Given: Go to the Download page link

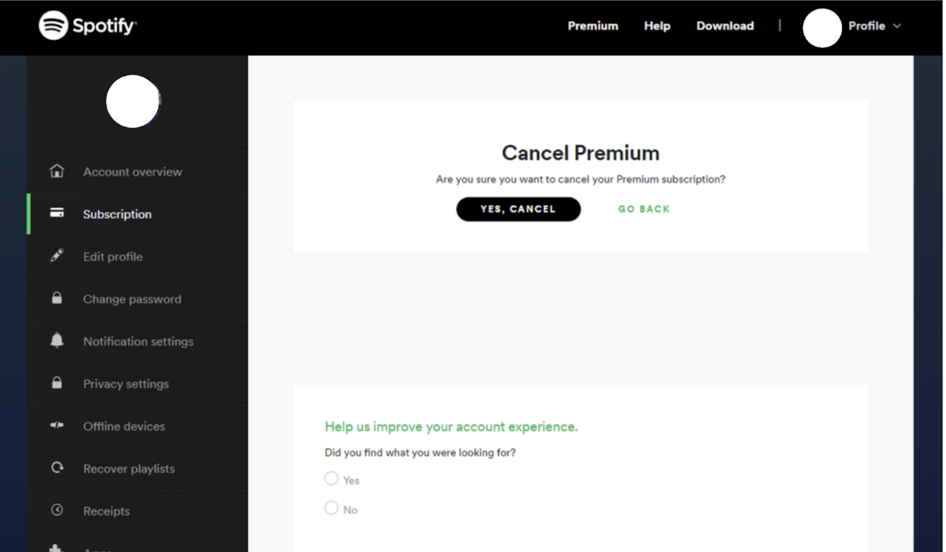Looking at the screenshot, I should pyautogui.click(x=725, y=26).
